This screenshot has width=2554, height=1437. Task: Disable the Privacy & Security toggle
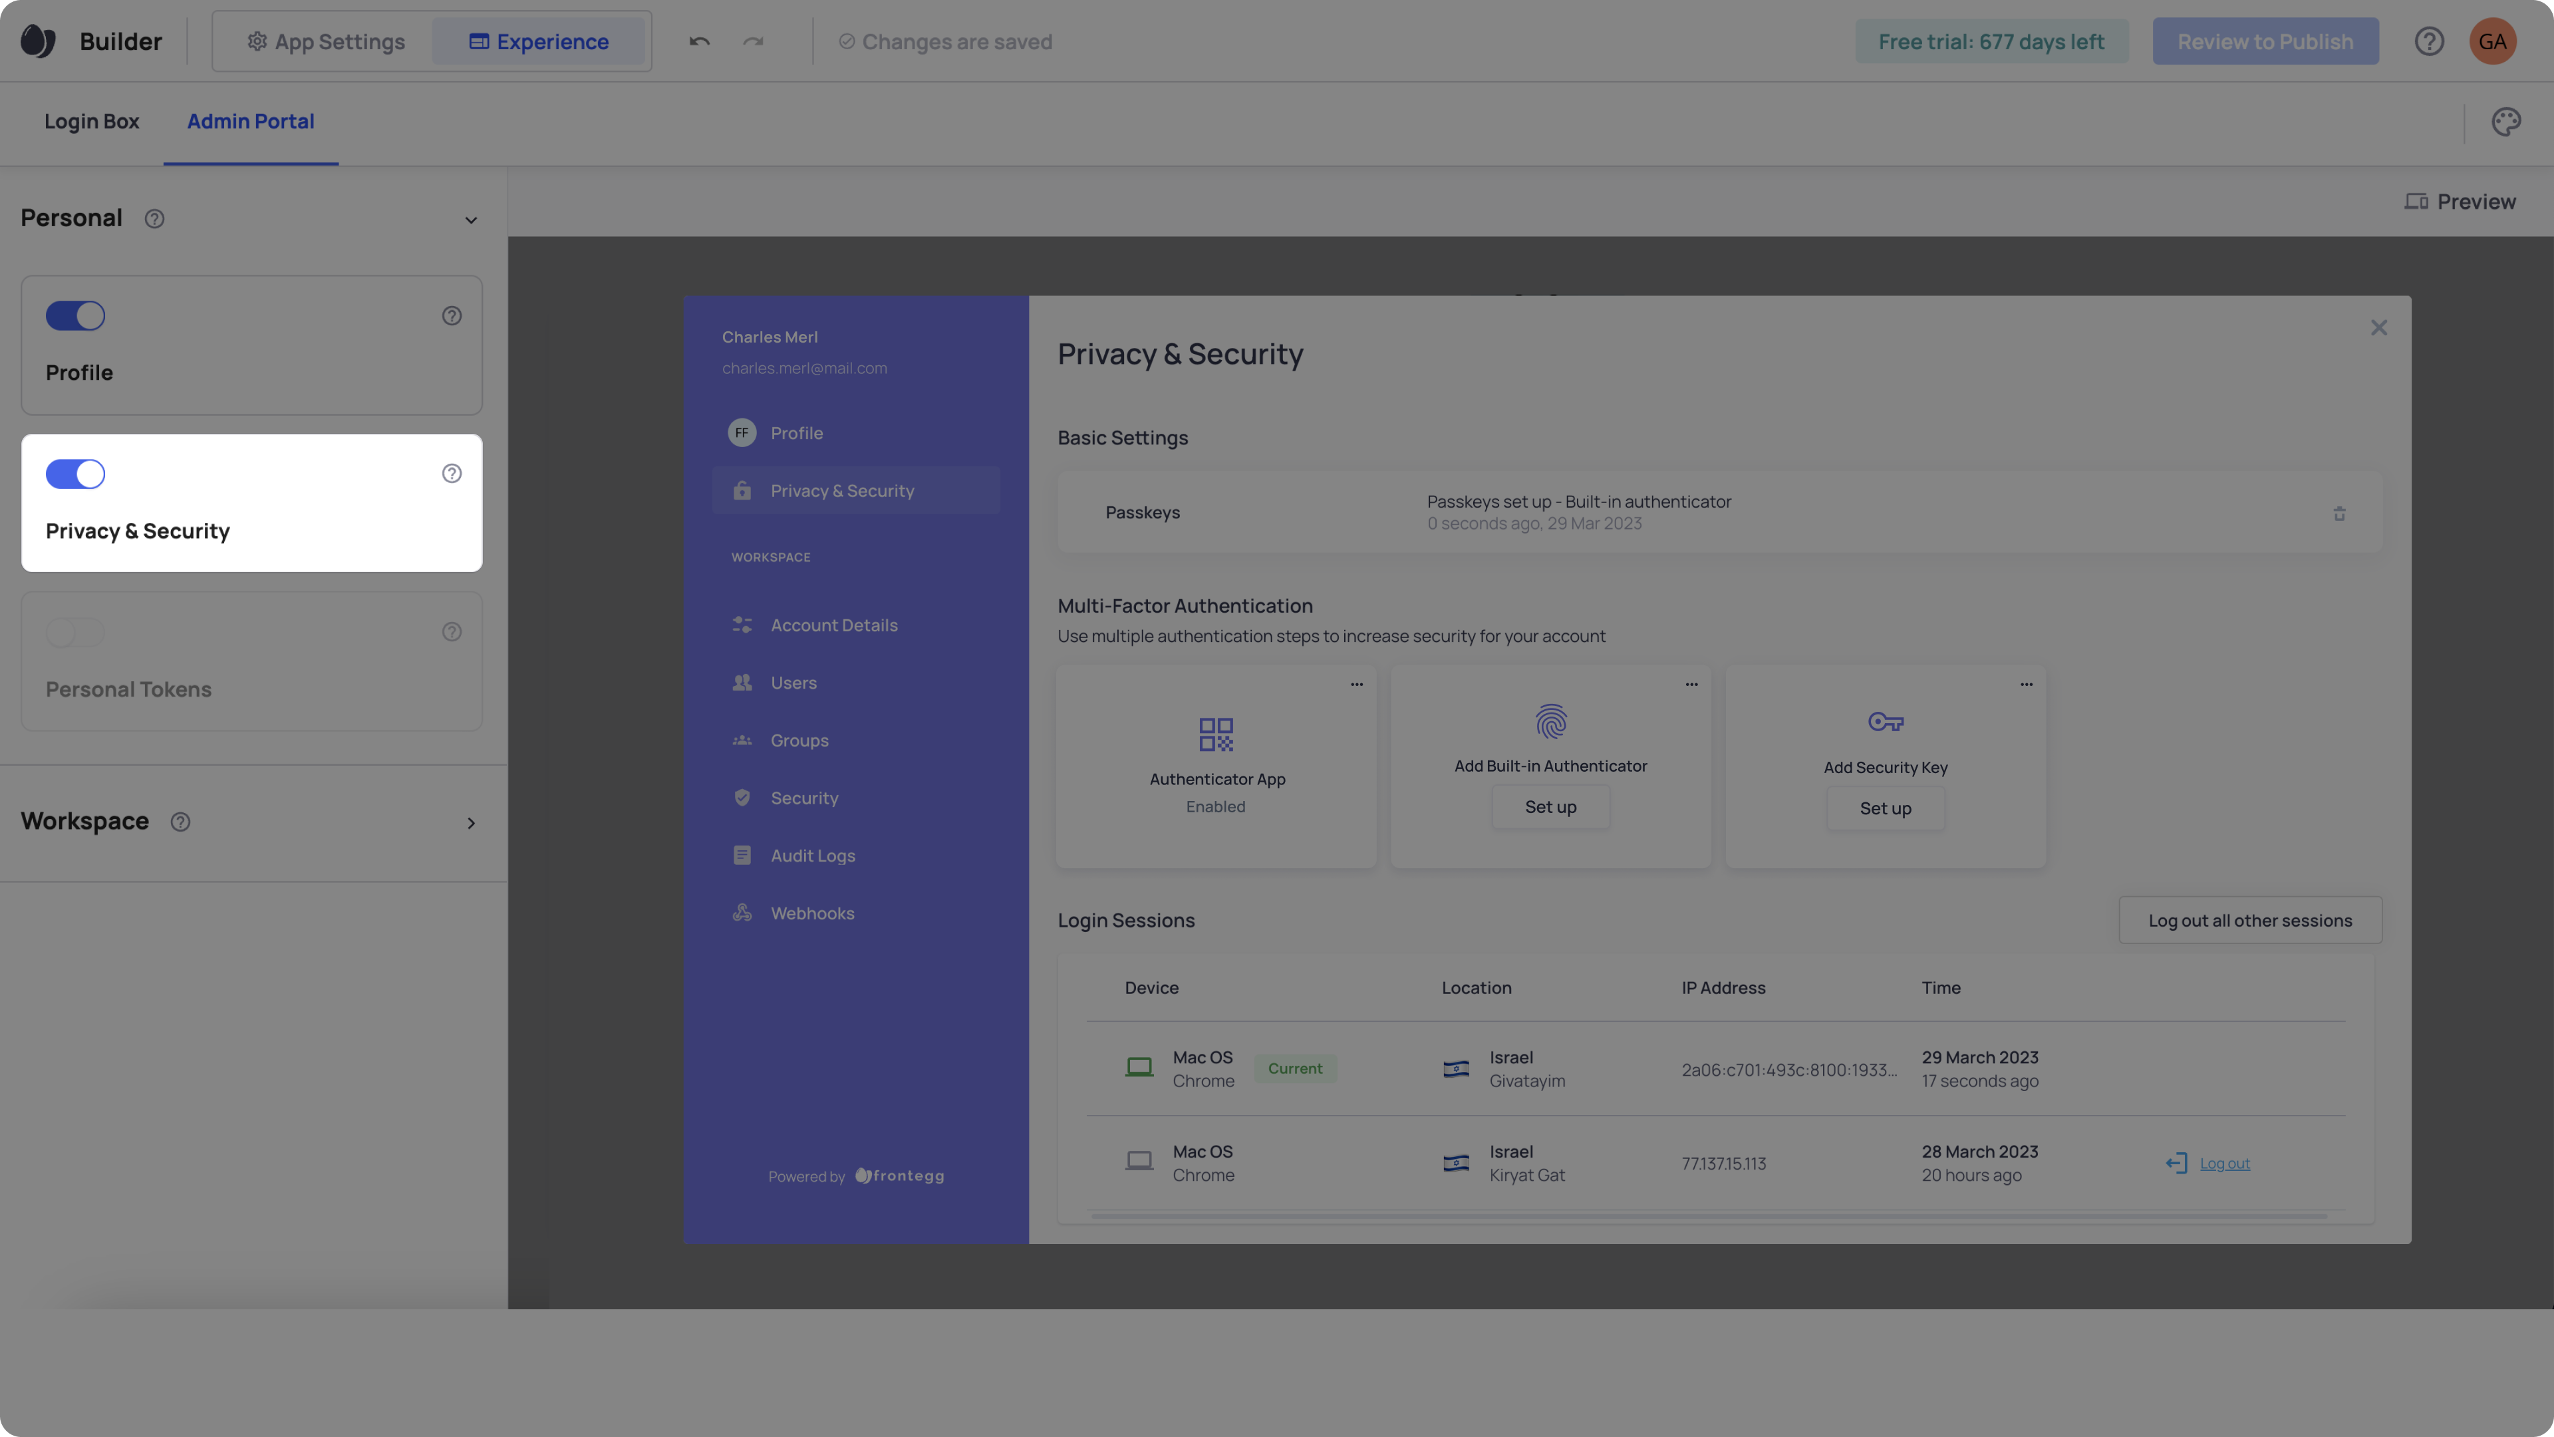point(75,474)
